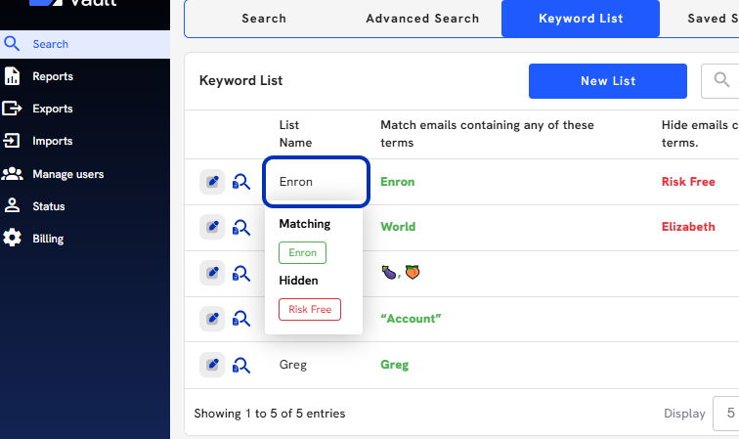Open Search in the sidebar

pyautogui.click(x=85, y=44)
